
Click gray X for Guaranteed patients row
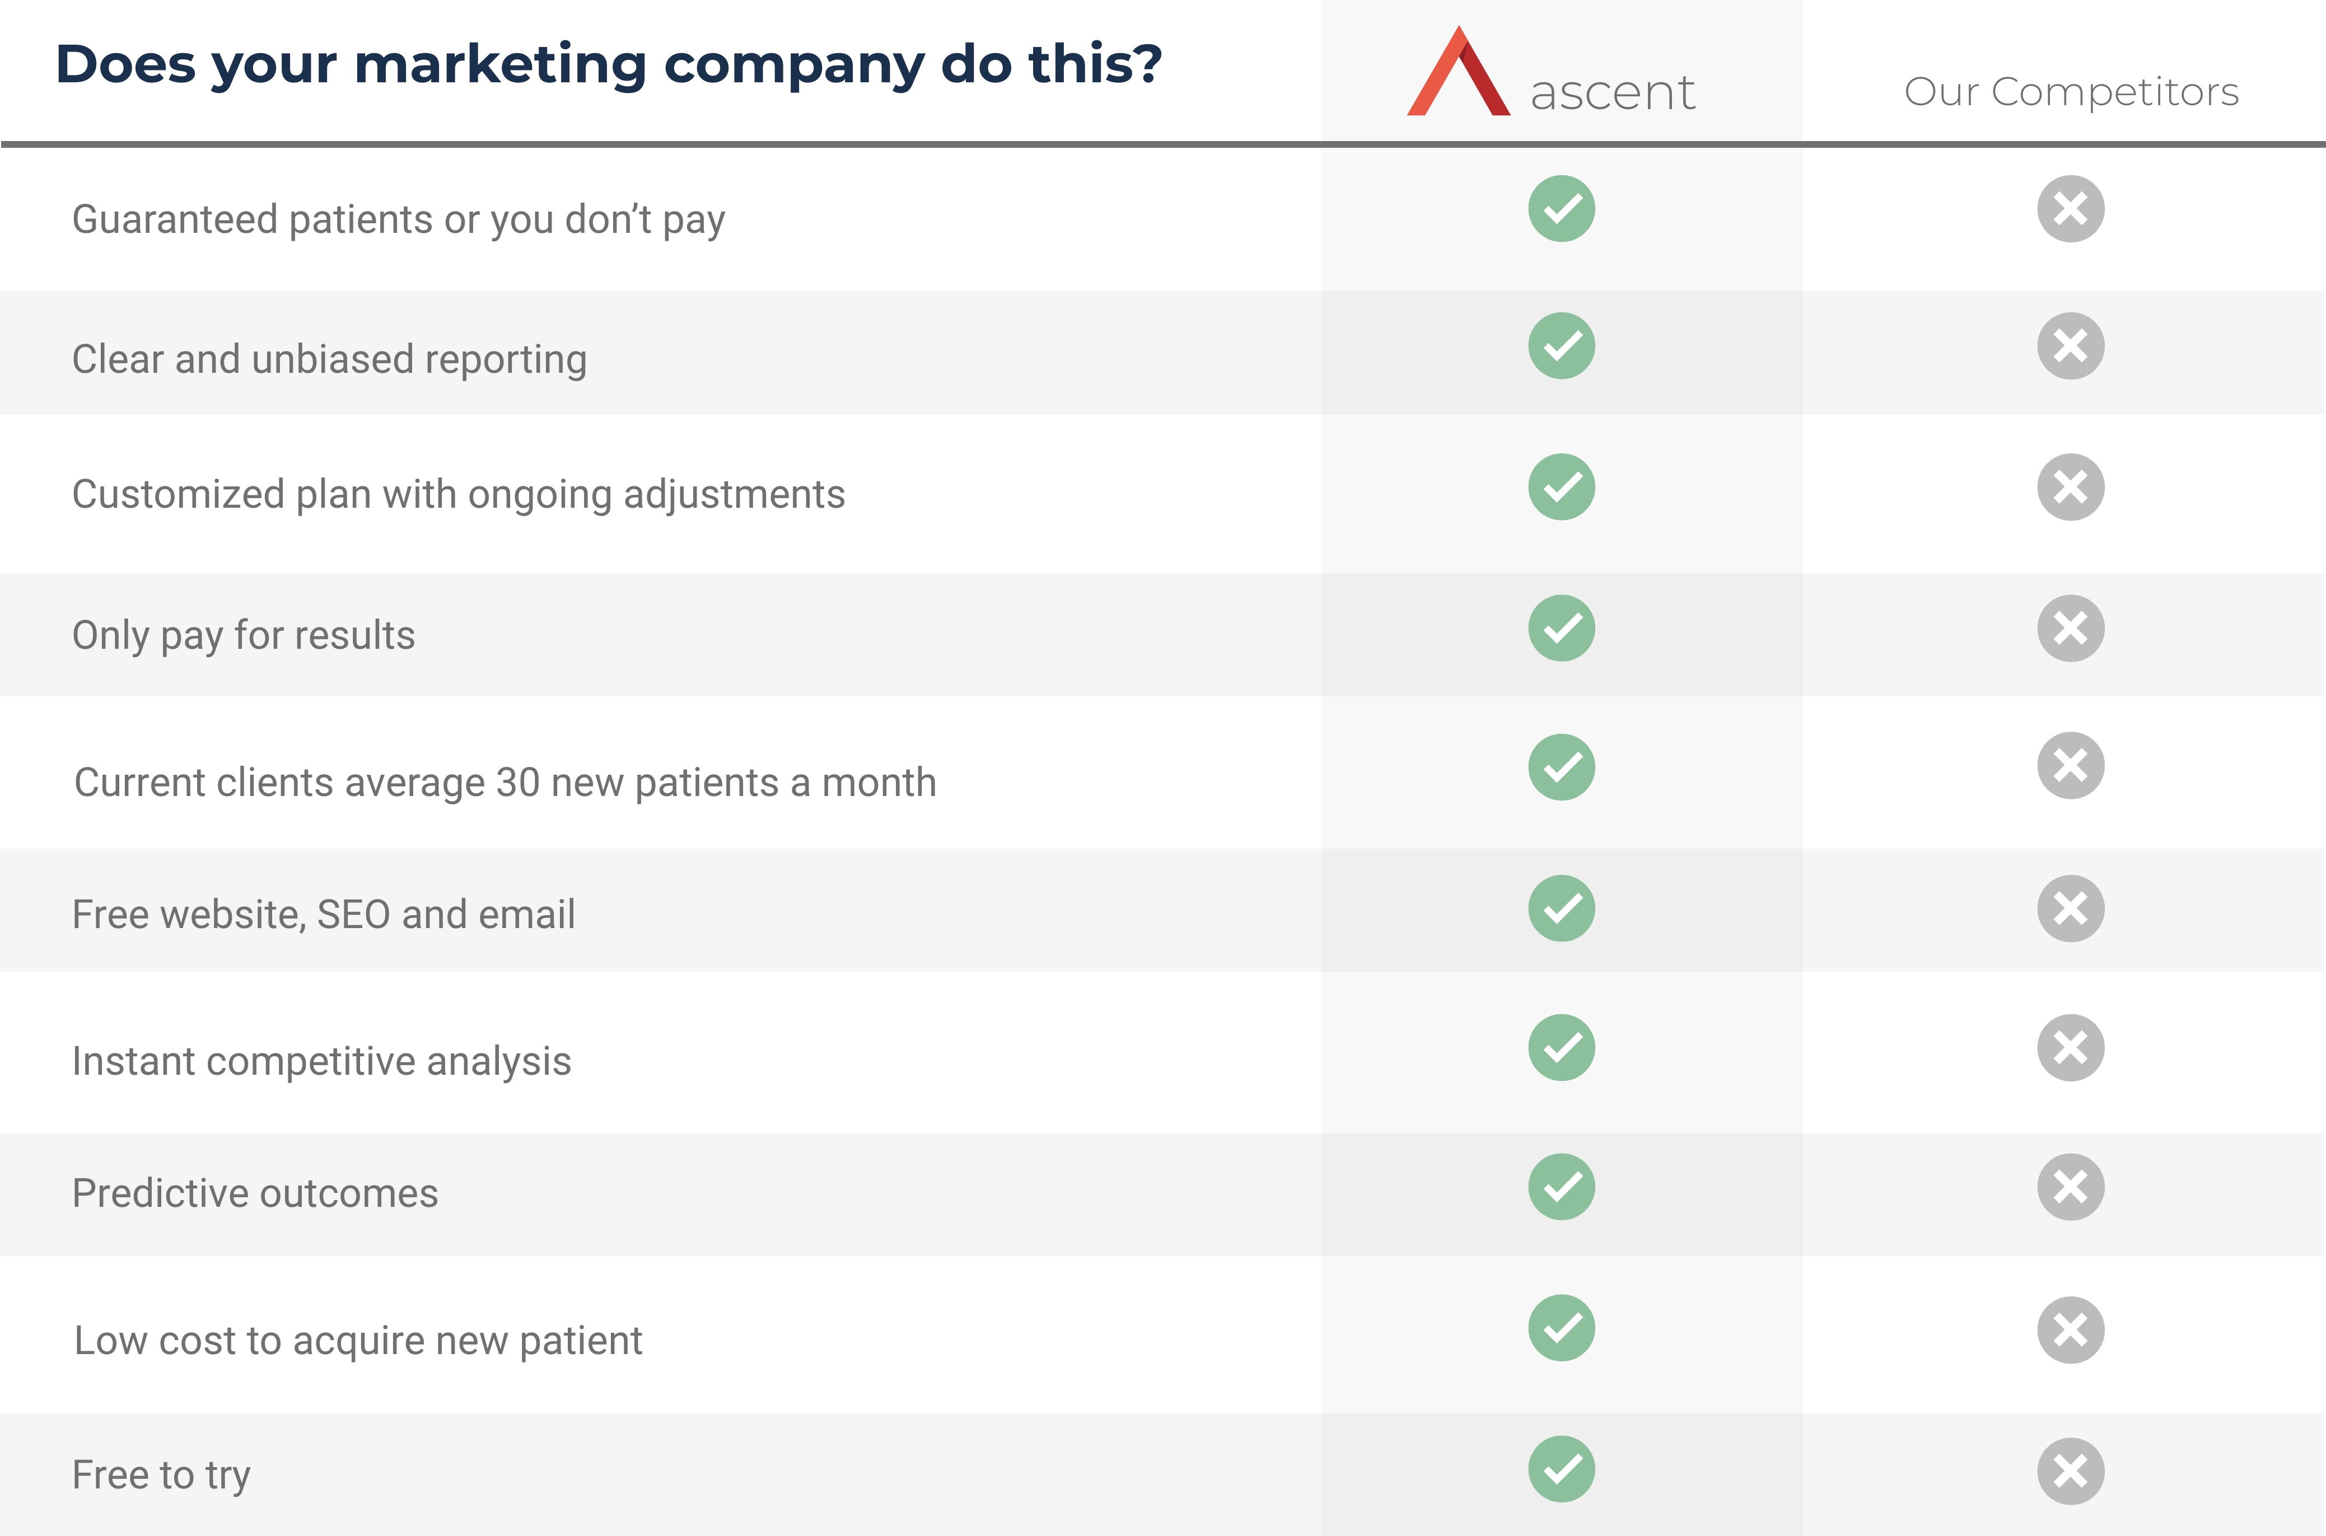point(2070,209)
